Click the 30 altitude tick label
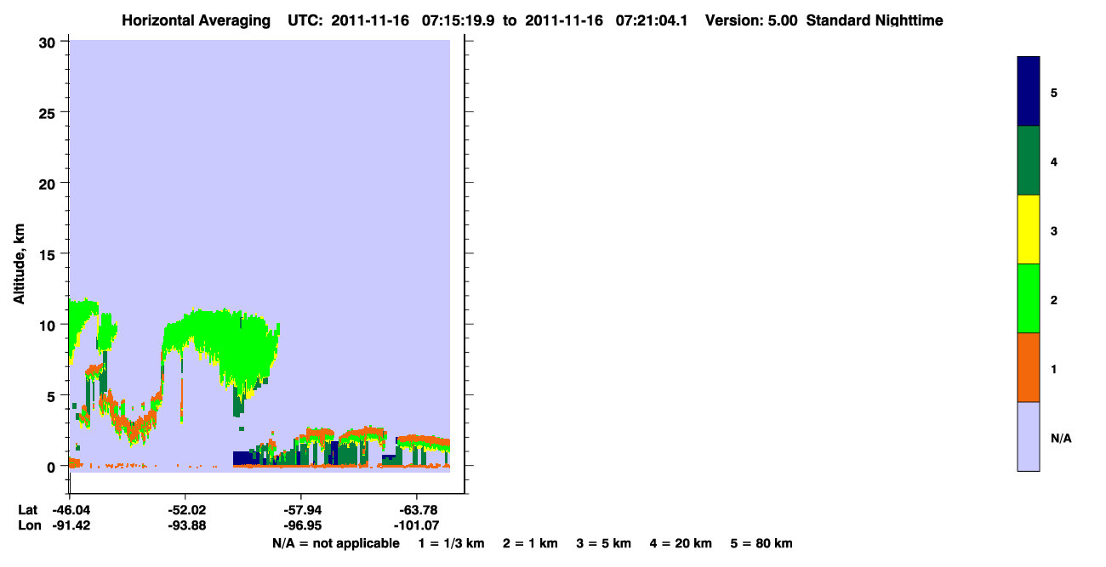Screen dimensions: 1106x567 tap(49, 42)
